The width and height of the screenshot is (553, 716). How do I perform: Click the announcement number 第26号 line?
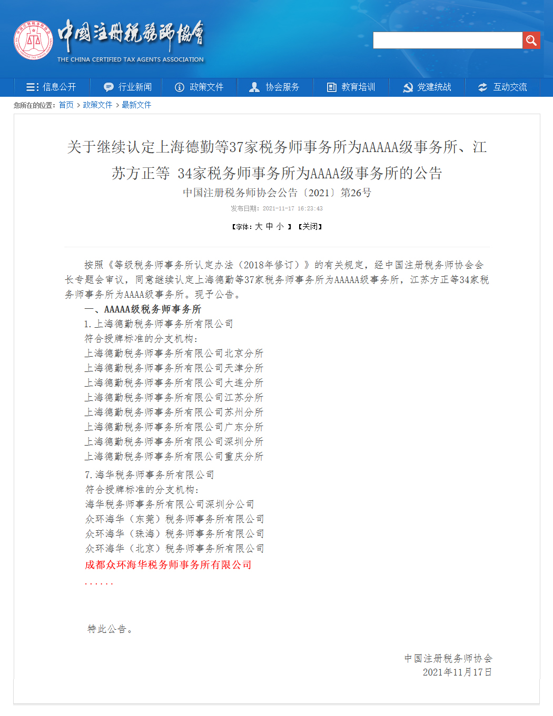point(277,193)
